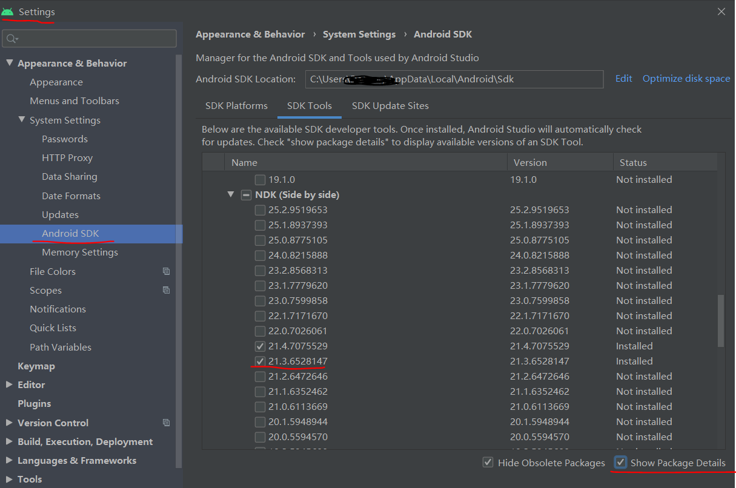Screen dimensions: 736x488
Task: Close the Settings dialog
Action: pos(721,12)
